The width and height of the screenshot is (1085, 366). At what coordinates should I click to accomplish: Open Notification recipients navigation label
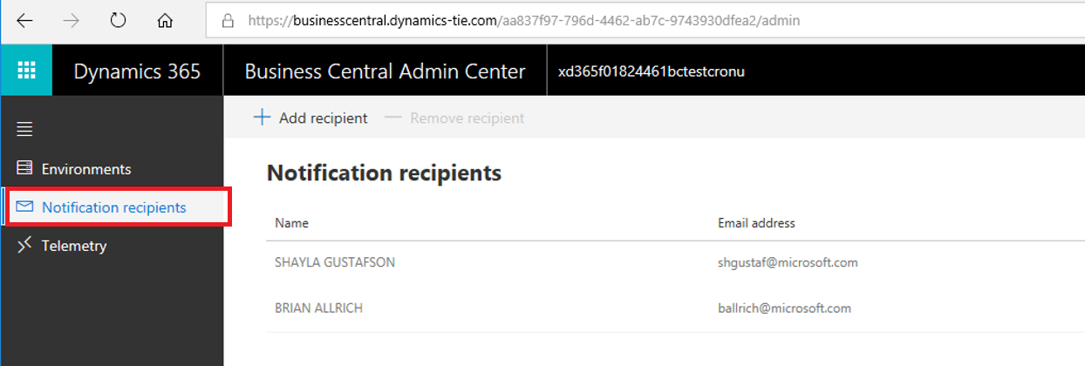tap(113, 207)
